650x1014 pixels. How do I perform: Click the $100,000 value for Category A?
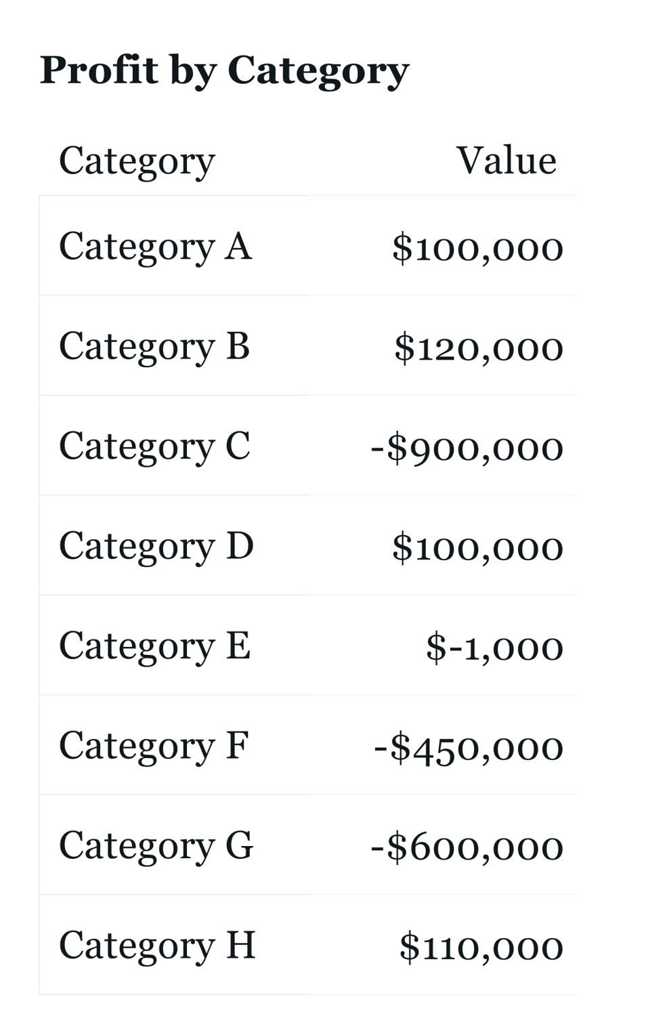click(477, 248)
